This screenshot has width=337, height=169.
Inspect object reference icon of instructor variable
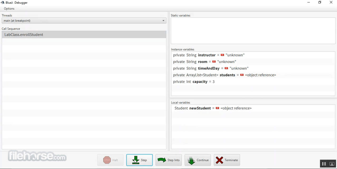[222, 55]
